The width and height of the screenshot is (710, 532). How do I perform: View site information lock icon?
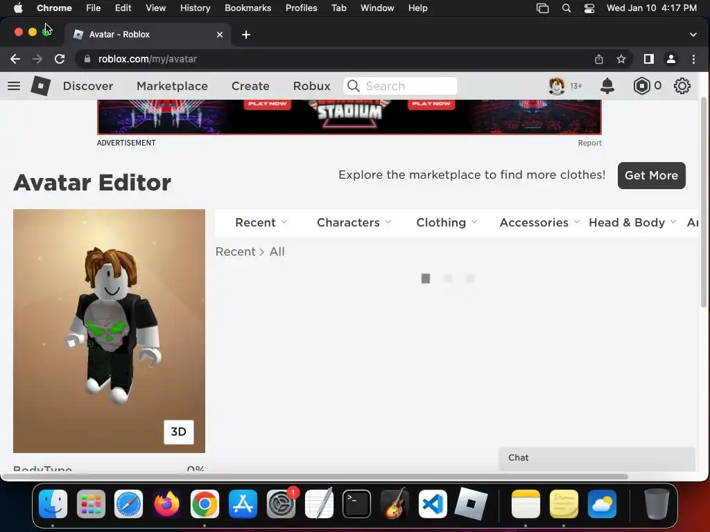point(87,59)
